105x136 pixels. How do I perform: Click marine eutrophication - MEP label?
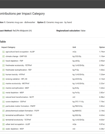click(17, 88)
